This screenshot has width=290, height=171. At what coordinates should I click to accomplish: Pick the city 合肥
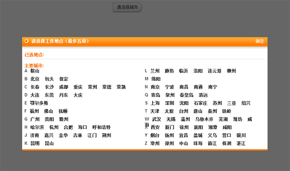[68, 127]
